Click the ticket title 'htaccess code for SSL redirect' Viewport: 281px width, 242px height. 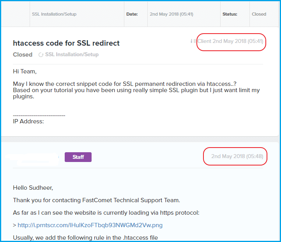(x=66, y=43)
